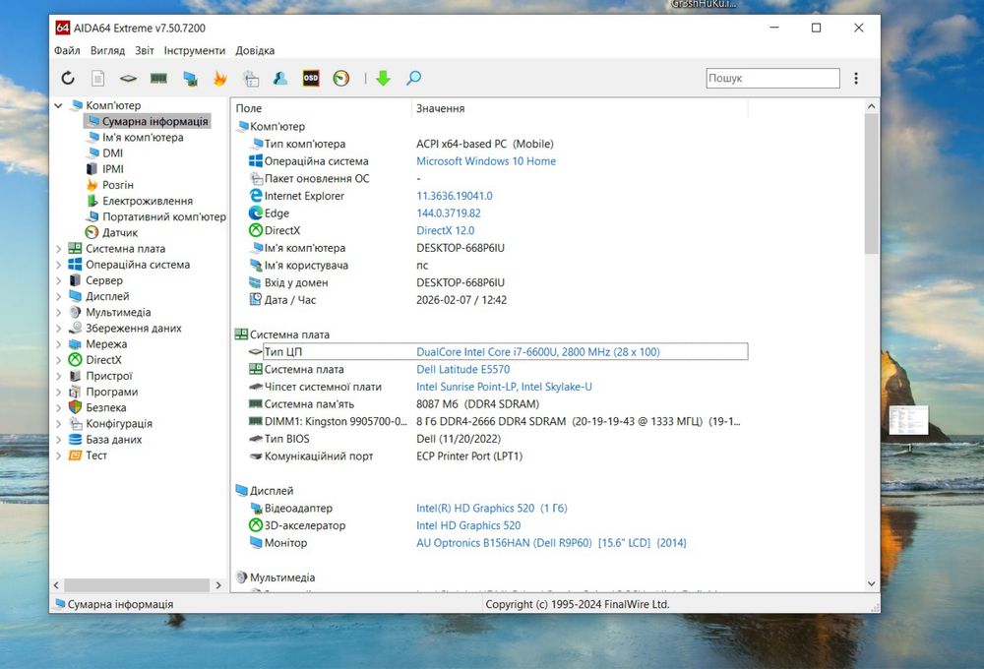Open the sensor gauge toolbar icon
Image resolution: width=984 pixels, height=669 pixels.
340,78
